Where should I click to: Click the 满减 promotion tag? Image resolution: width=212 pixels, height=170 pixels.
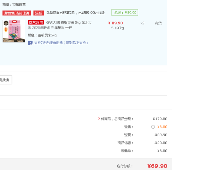[x=39, y=13]
